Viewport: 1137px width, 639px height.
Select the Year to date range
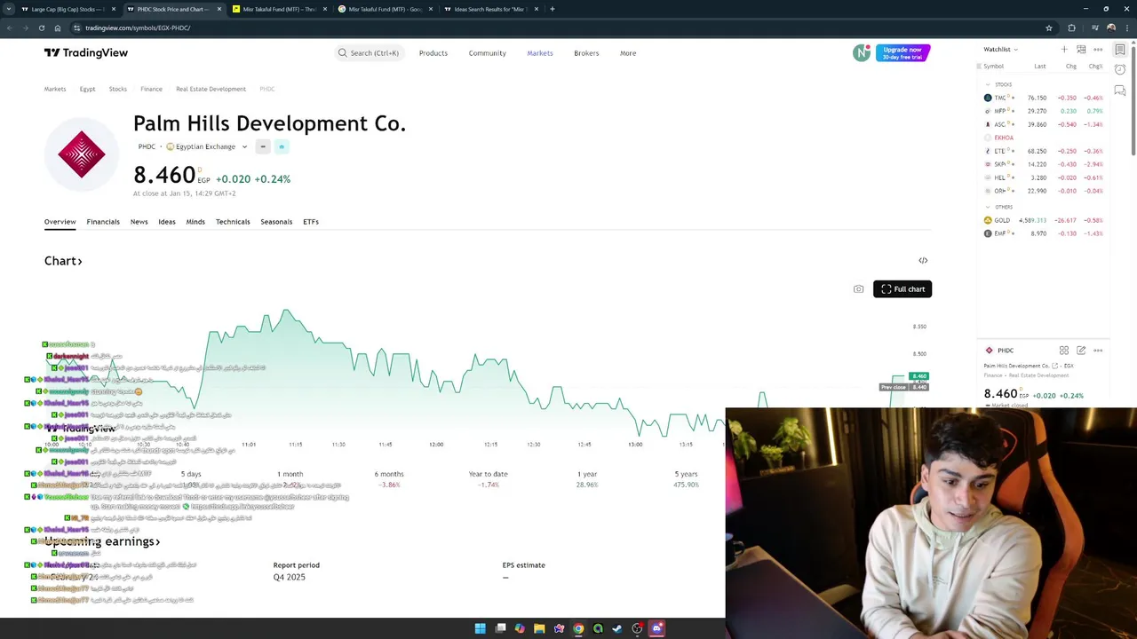pyautogui.click(x=489, y=479)
